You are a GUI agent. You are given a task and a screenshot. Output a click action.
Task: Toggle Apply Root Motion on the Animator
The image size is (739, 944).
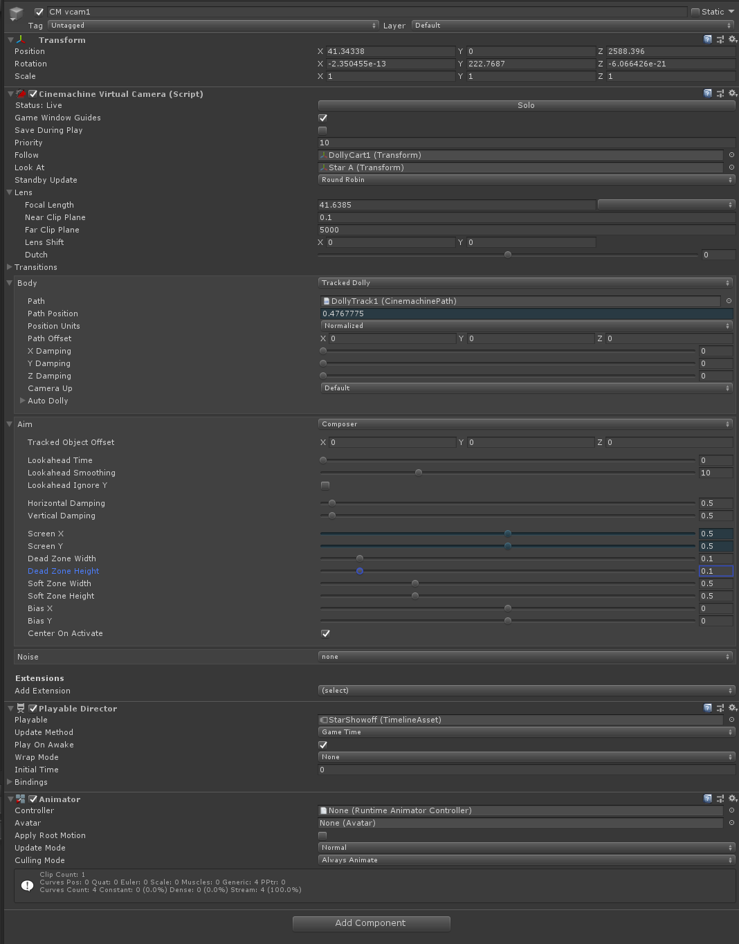click(x=322, y=835)
